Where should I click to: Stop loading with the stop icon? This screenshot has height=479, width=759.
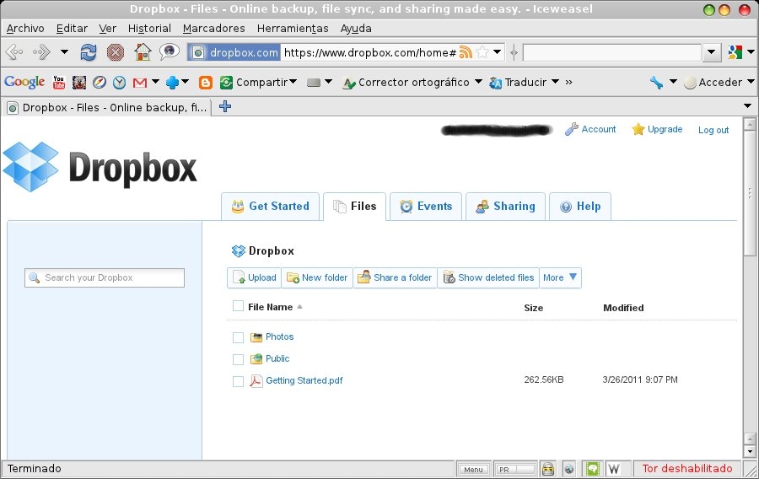pos(116,51)
